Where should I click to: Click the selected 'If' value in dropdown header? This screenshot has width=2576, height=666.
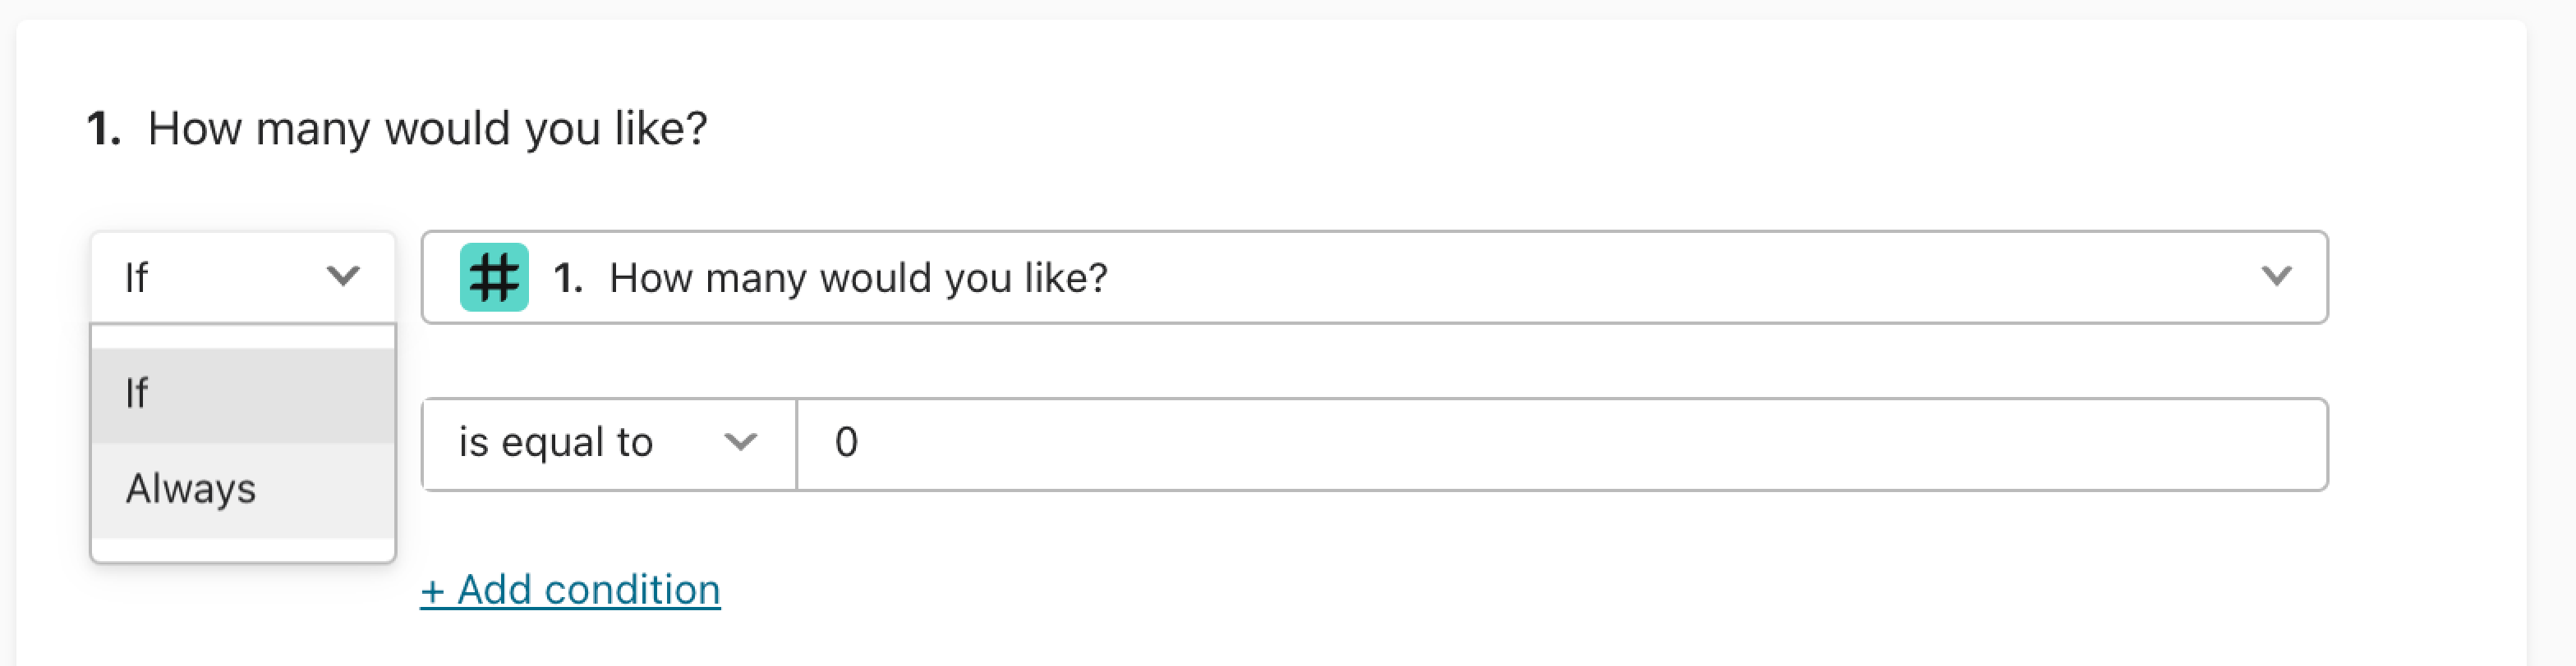coord(136,277)
